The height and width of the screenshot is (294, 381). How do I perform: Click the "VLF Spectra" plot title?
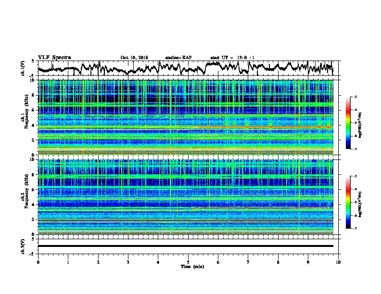(54, 57)
